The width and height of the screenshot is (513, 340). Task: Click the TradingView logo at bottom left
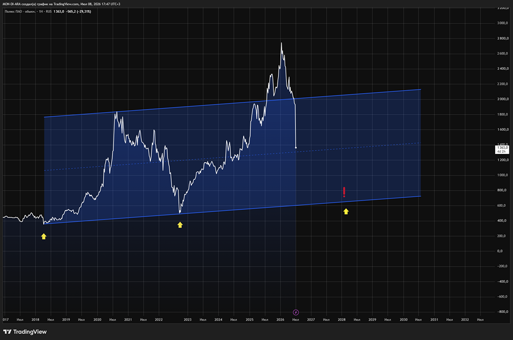click(25, 332)
